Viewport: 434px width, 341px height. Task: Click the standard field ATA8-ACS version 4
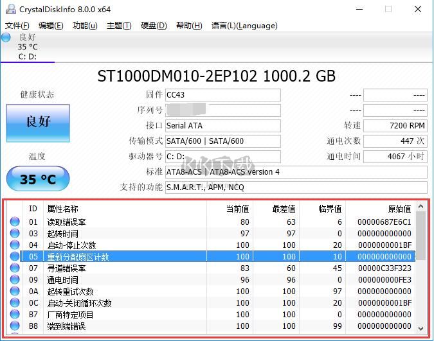[x=296, y=172]
